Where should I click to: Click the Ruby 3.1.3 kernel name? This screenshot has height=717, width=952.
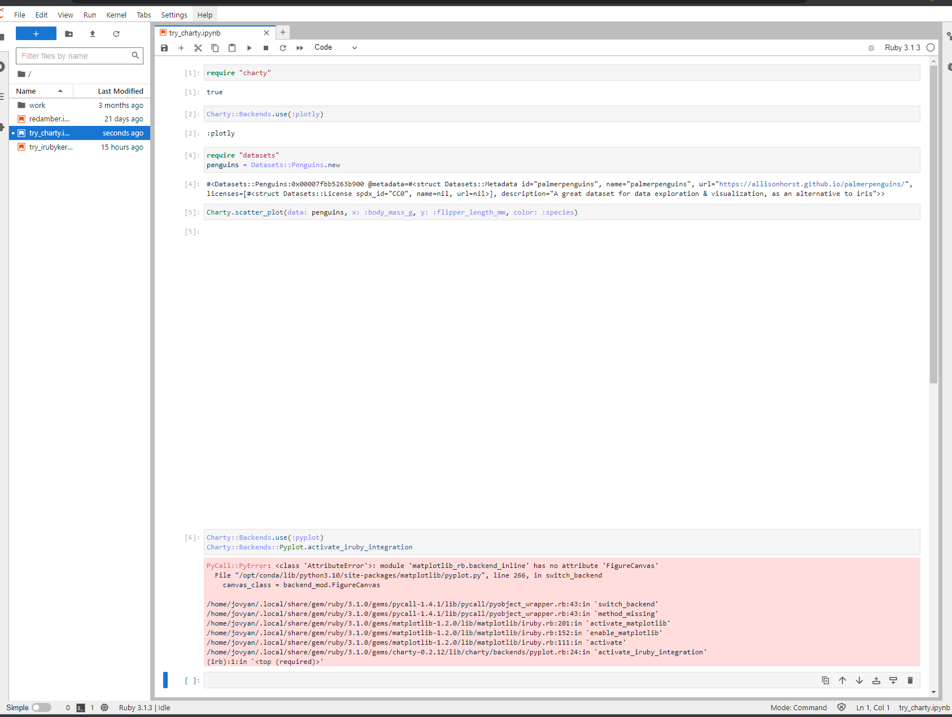coord(902,48)
